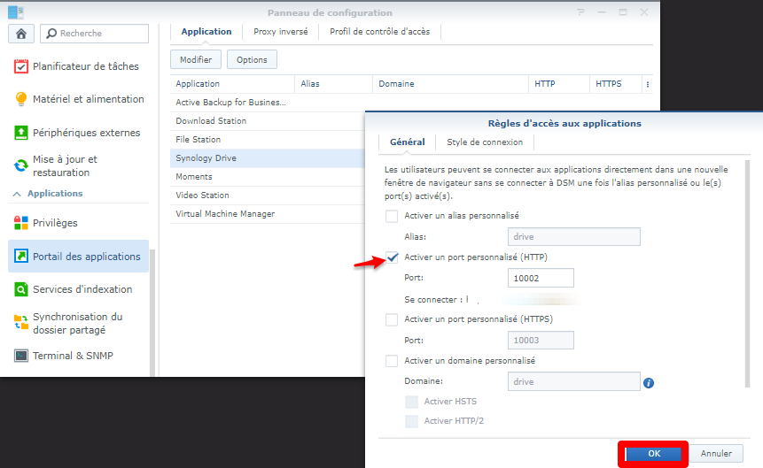Click the Annuler button
Viewport: 763px width, 468px height.
[x=716, y=454]
